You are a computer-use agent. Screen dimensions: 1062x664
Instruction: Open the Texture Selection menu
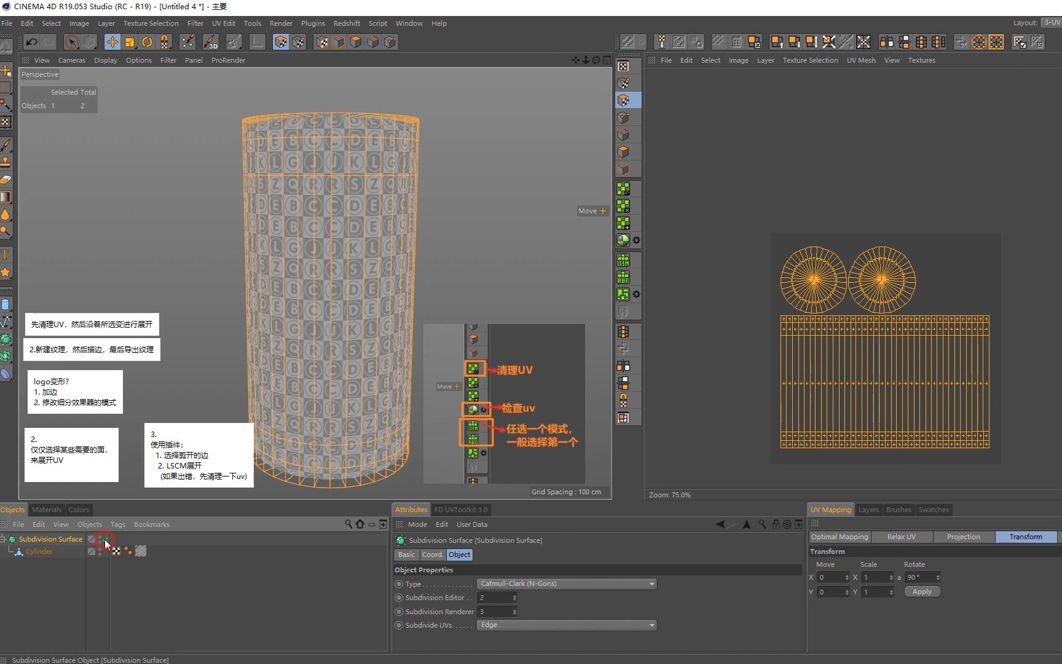pos(151,23)
